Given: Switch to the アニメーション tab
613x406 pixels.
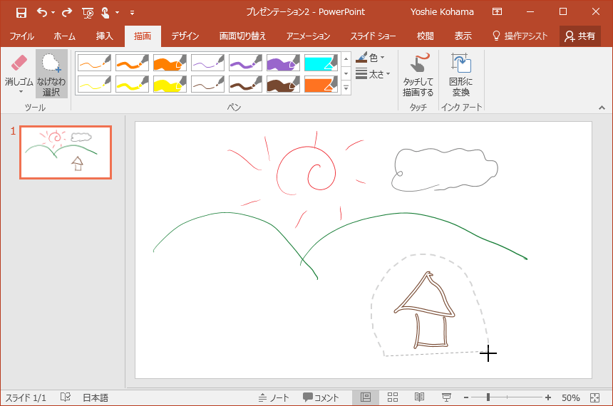Looking at the screenshot, I should point(308,36).
